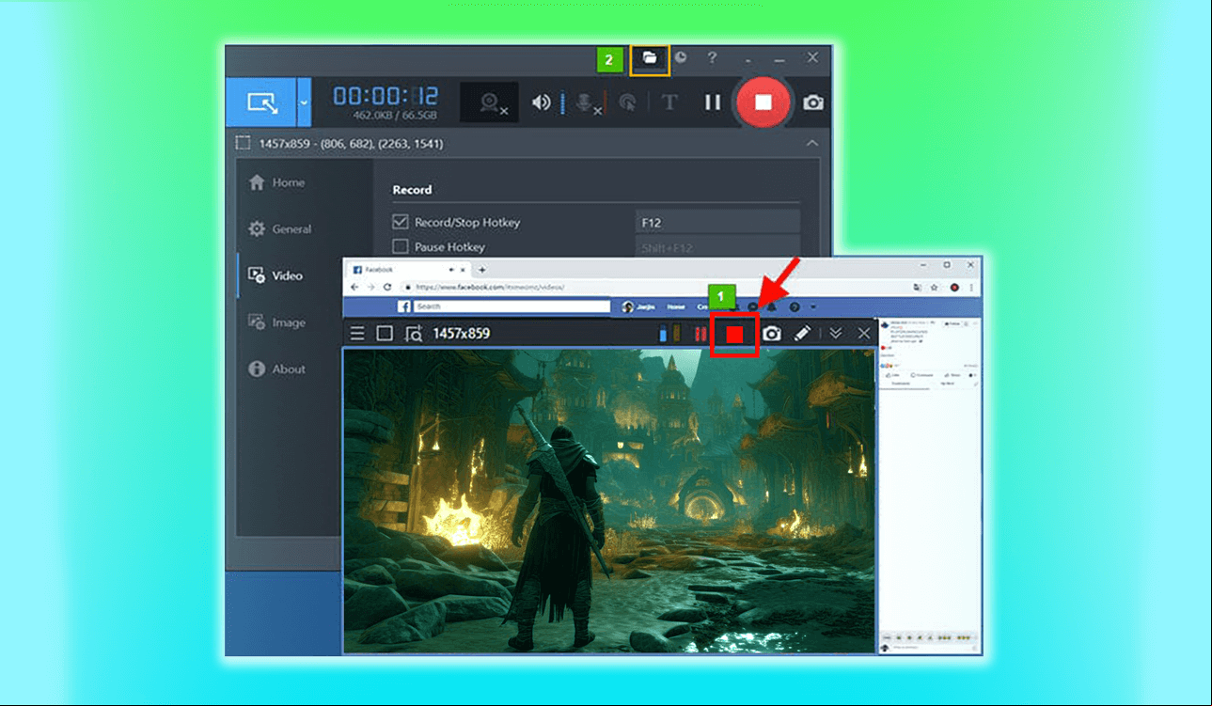Open the scheduled recording clock icon
Viewport: 1212px width, 706px height.
pos(680,57)
